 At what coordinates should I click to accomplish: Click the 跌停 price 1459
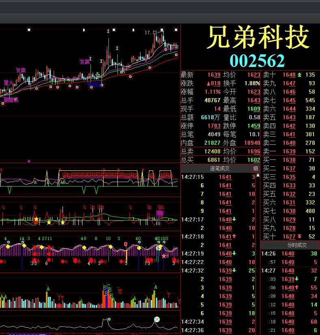[x=254, y=126]
